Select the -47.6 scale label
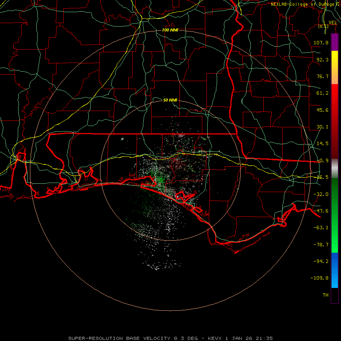 click(321, 211)
